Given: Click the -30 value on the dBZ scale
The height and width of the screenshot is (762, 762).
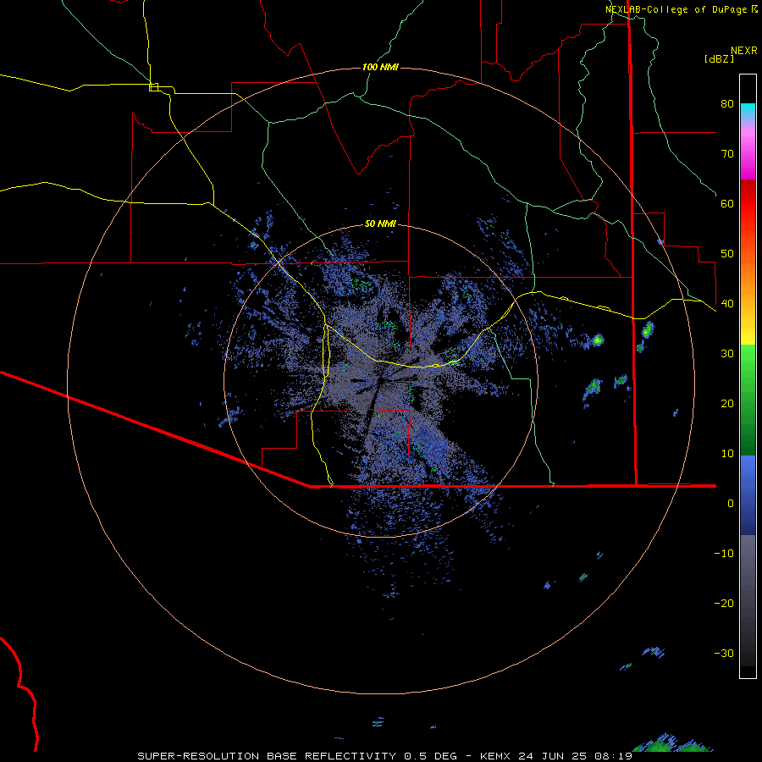Looking at the screenshot, I should [724, 653].
